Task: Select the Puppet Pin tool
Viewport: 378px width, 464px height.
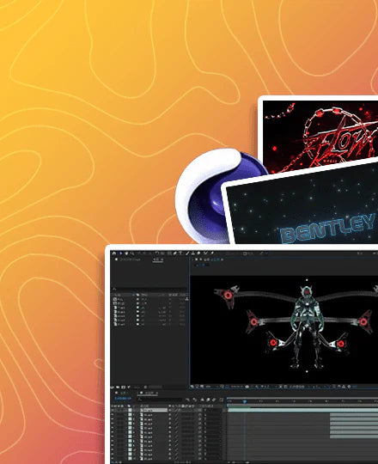Action: pos(212,253)
